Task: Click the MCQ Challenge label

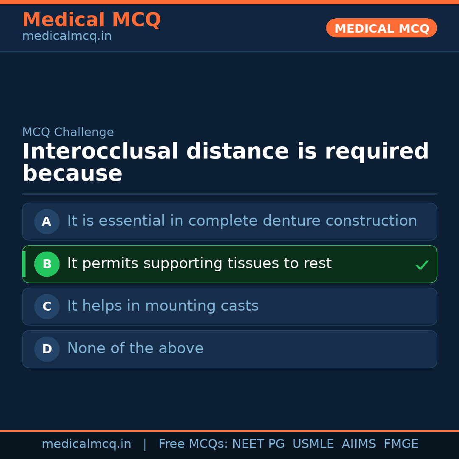Action: pyautogui.click(x=68, y=132)
